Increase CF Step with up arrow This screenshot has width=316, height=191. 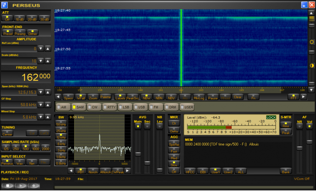(x=48, y=105)
